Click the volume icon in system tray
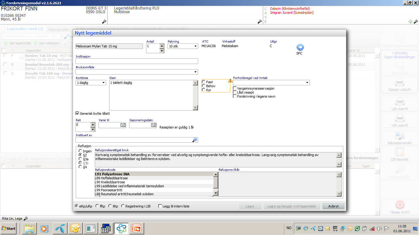Screen dimensions: 419x235 379,228
